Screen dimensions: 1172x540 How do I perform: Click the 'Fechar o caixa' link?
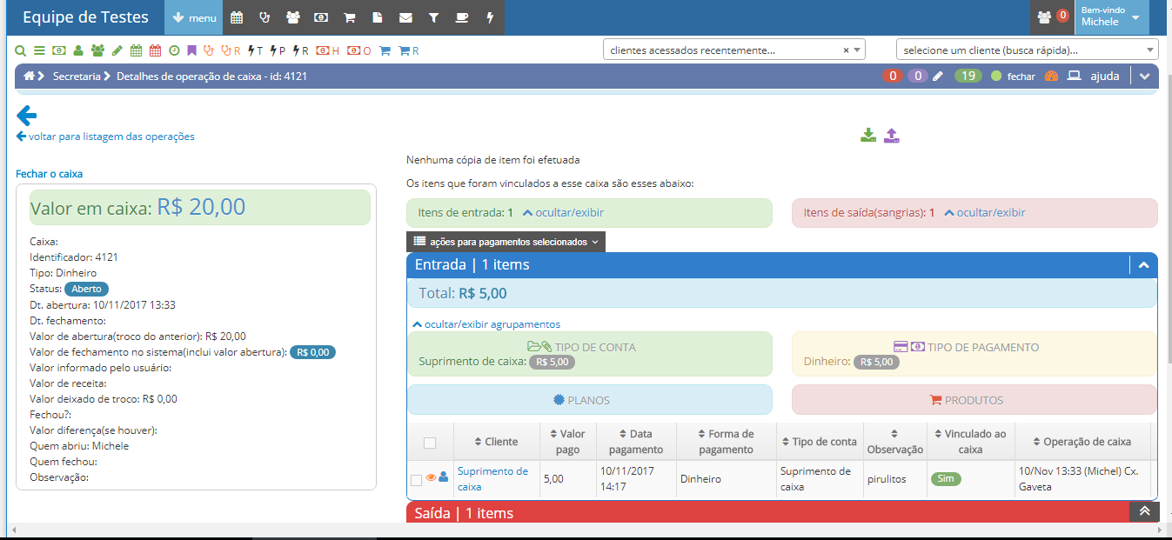tap(50, 174)
